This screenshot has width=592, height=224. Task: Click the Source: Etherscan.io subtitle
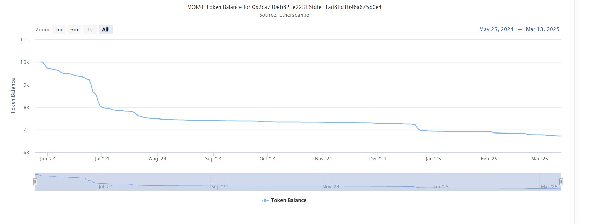pyautogui.click(x=284, y=15)
